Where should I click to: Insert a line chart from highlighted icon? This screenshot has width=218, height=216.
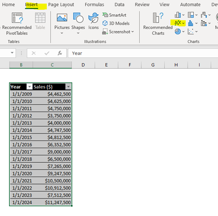(x=179, y=23)
